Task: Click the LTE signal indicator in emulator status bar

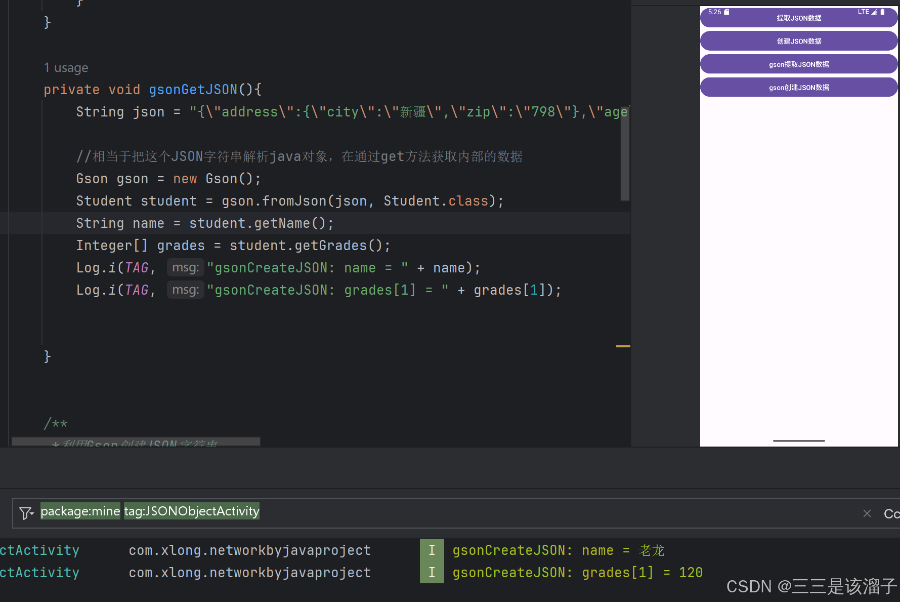Action: [868, 12]
